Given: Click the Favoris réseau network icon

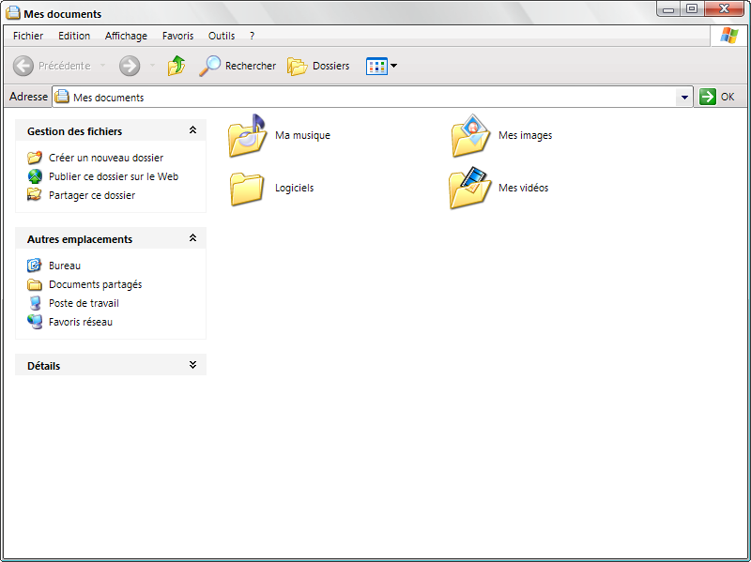Looking at the screenshot, I should (x=35, y=322).
